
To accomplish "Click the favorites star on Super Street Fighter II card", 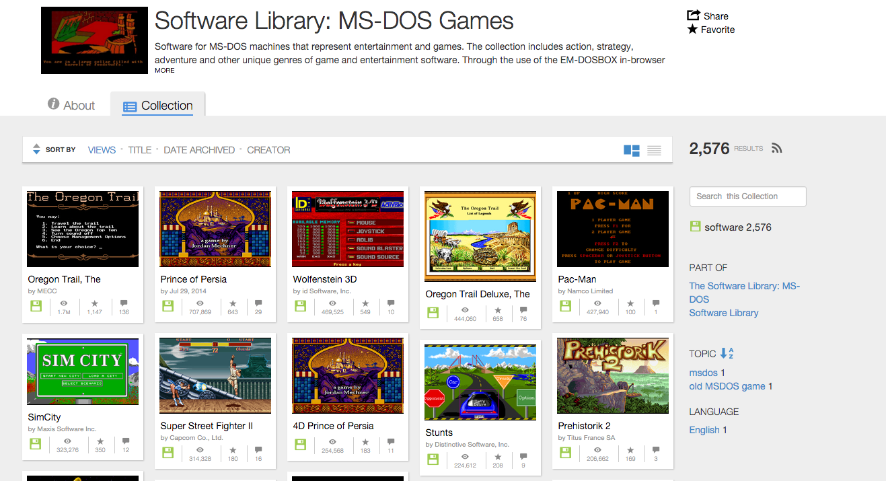I will [233, 450].
